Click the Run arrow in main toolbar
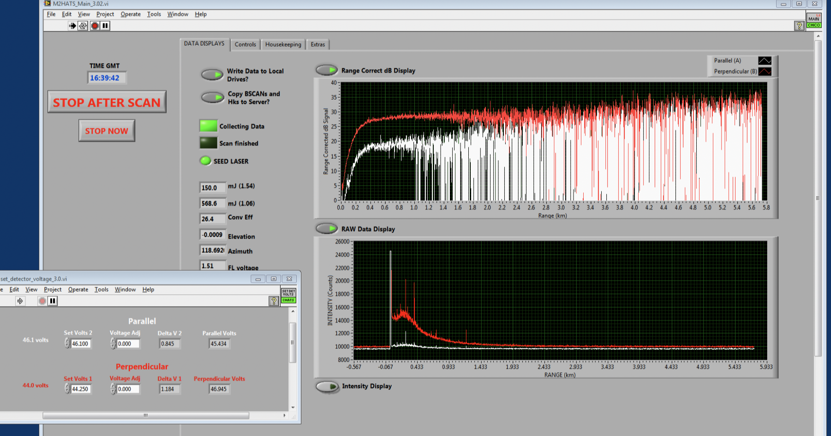The height and width of the screenshot is (436, 831). pyautogui.click(x=72, y=26)
